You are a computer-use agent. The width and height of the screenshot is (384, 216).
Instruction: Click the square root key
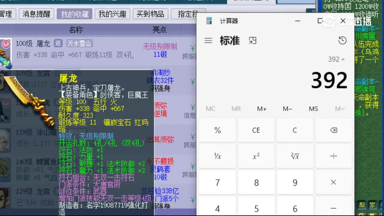(295, 156)
